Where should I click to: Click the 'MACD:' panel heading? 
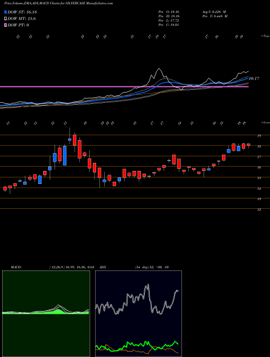click(16, 267)
